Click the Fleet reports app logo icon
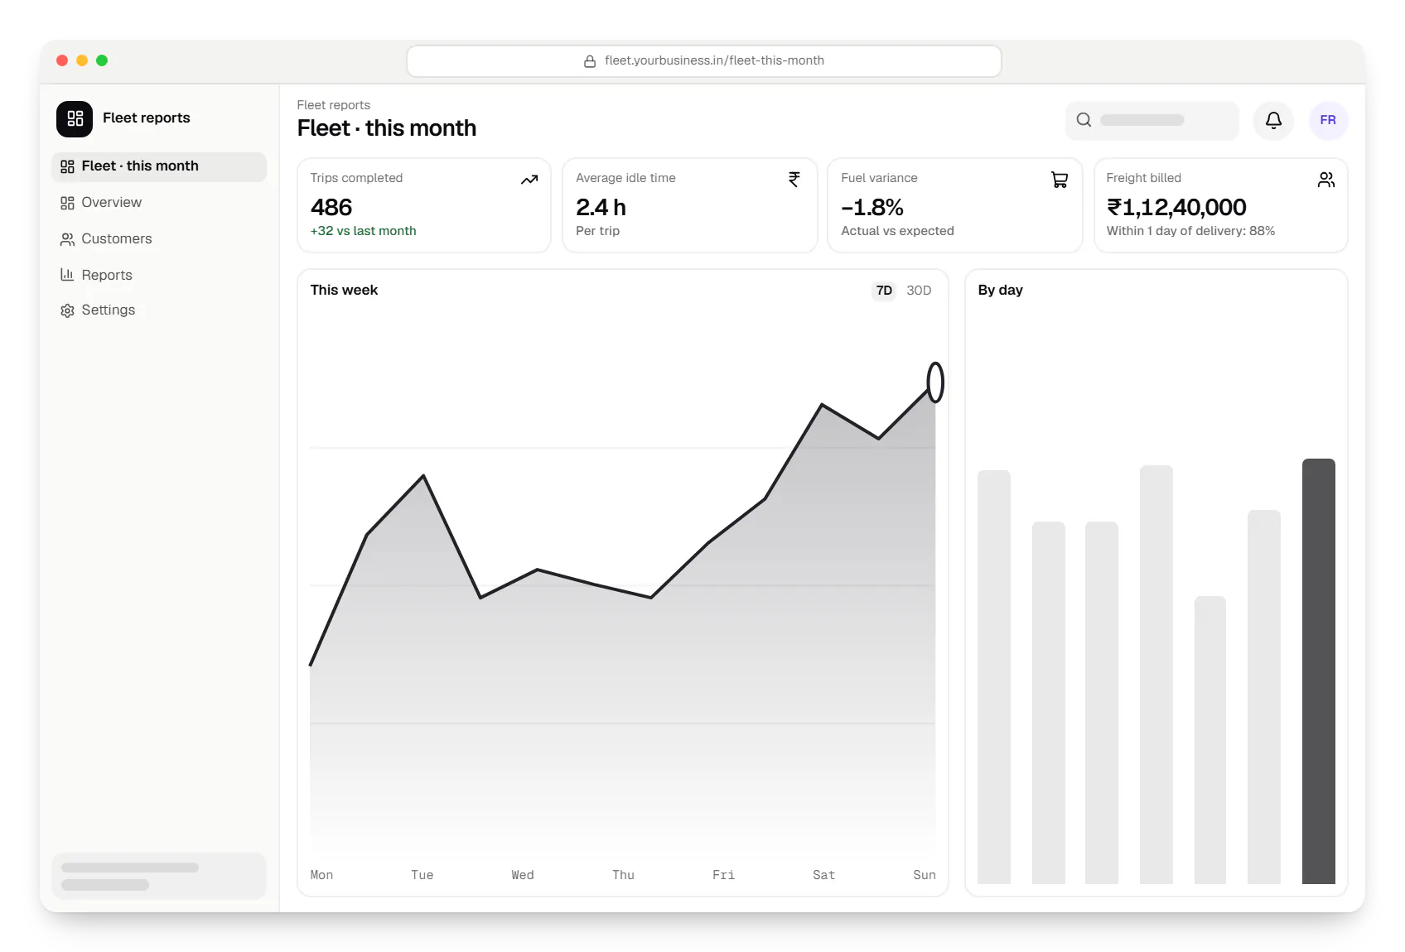 pyautogui.click(x=75, y=118)
